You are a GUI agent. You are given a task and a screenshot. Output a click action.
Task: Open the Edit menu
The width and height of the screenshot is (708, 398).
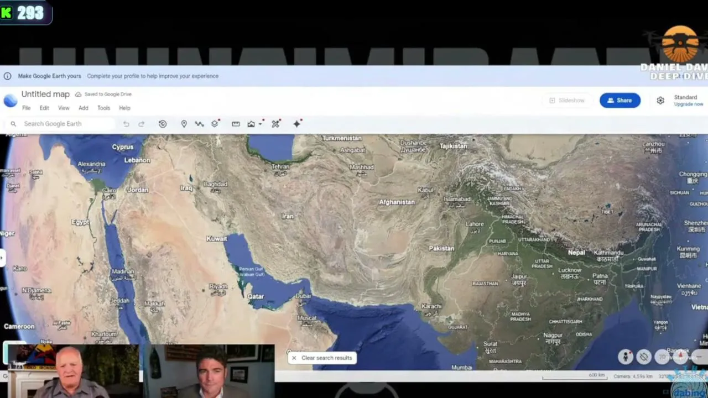pos(44,108)
